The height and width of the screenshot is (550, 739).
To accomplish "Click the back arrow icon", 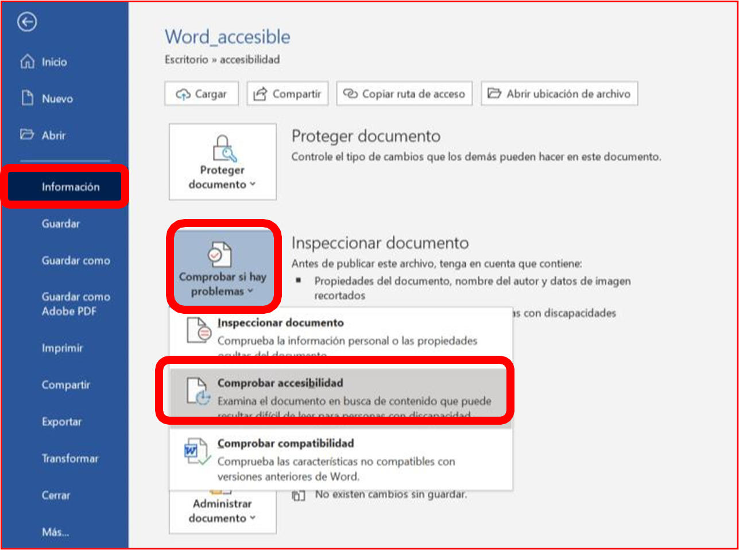I will pos(27,22).
